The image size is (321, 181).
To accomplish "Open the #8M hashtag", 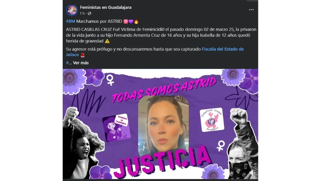I will [70, 21].
